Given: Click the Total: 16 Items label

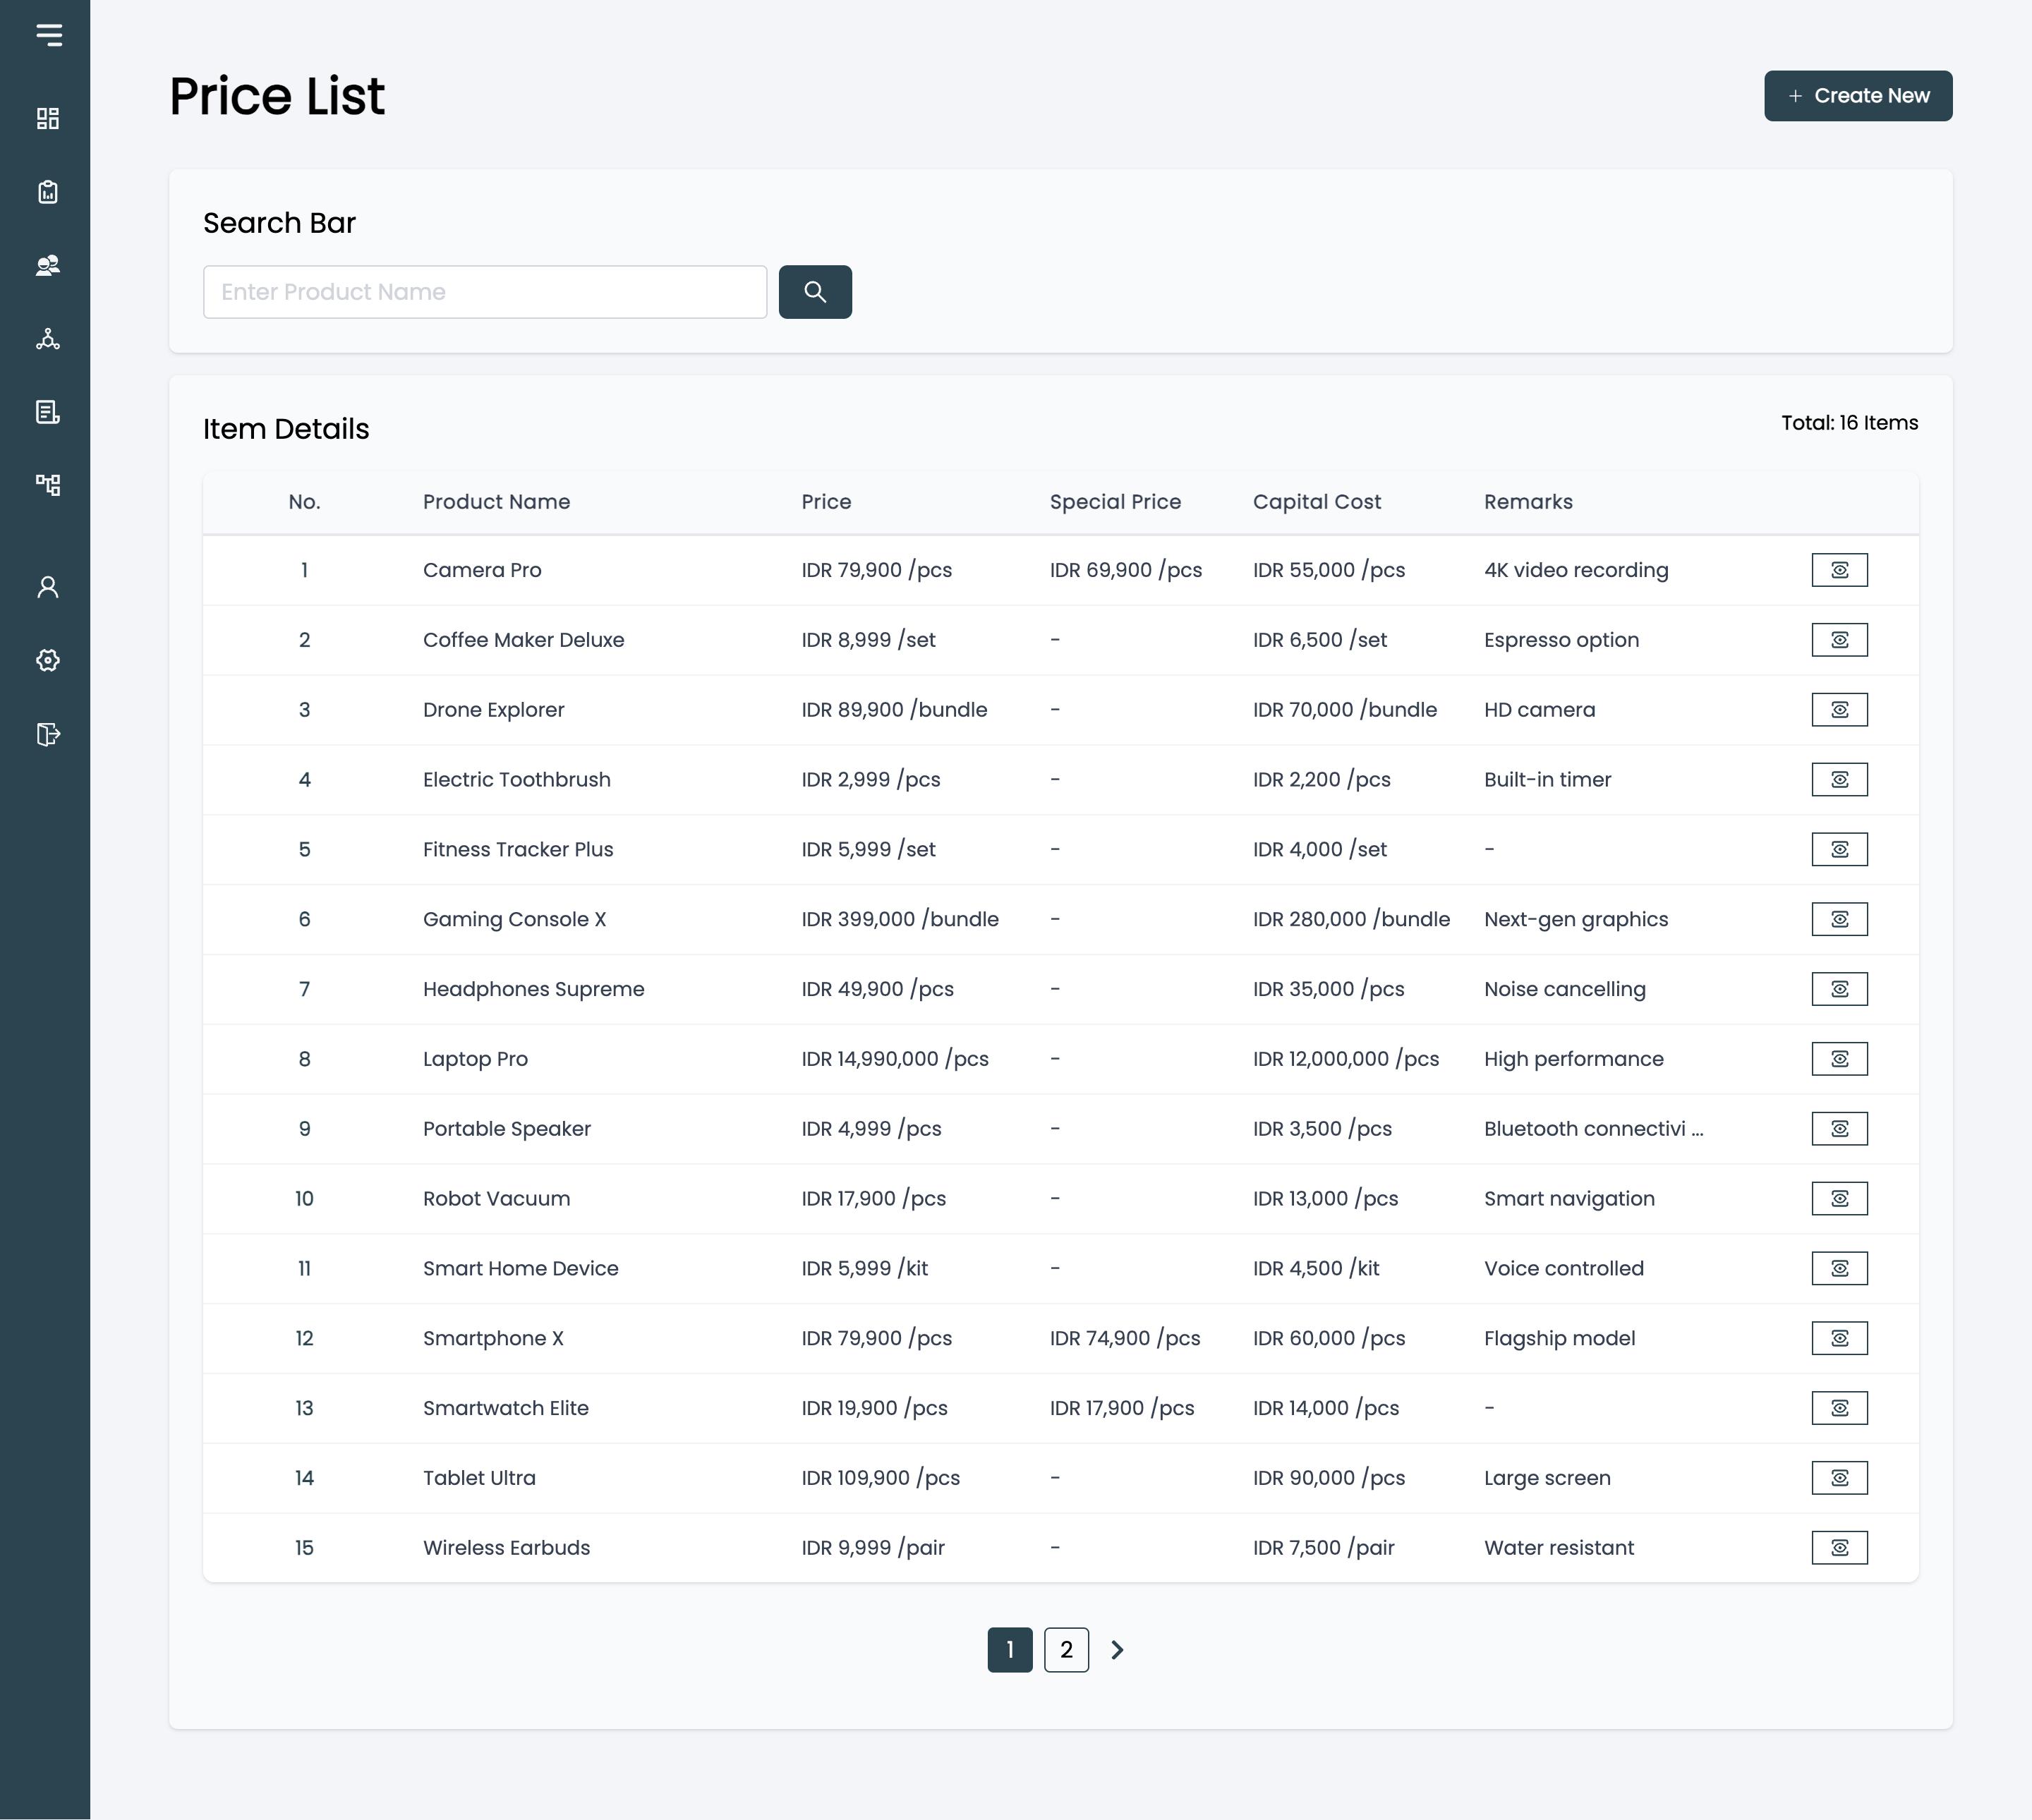Looking at the screenshot, I should [x=1850, y=423].
